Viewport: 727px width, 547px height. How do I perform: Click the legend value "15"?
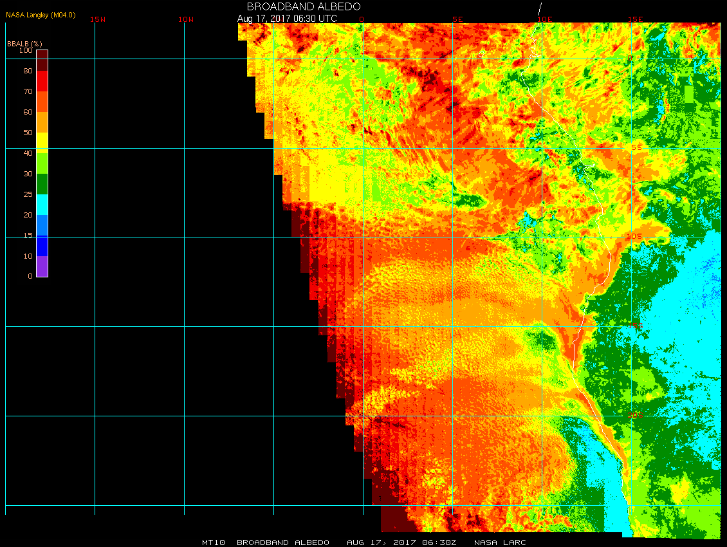(28, 236)
